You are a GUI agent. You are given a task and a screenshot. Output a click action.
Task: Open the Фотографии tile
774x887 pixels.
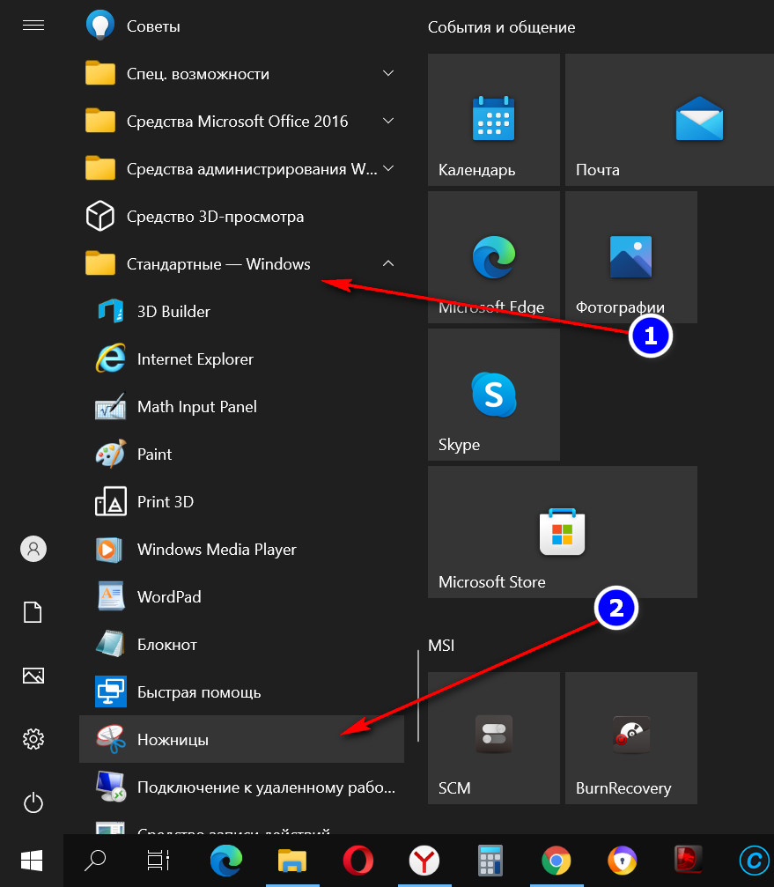(631, 257)
